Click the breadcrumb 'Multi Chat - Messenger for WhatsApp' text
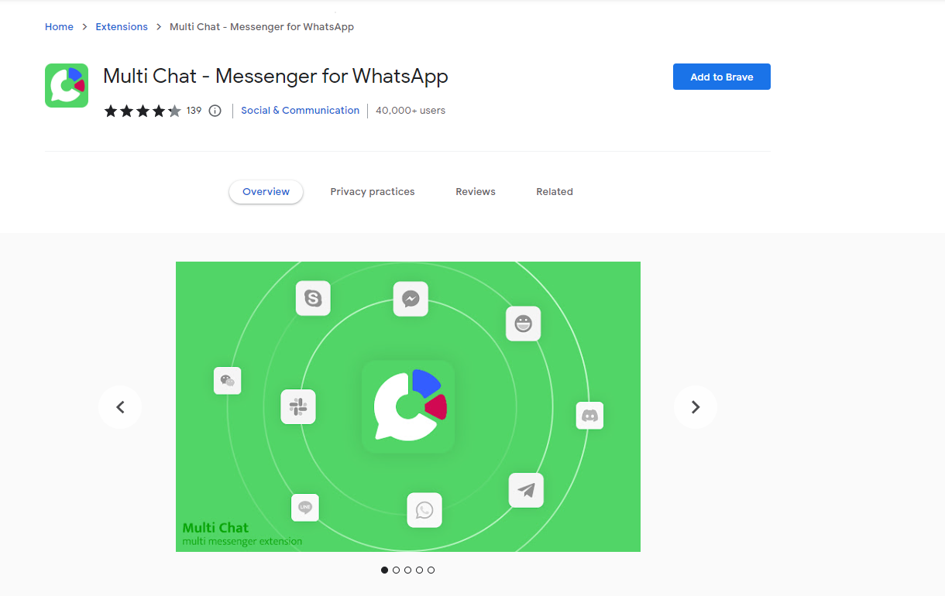This screenshot has width=945, height=596. (x=262, y=26)
